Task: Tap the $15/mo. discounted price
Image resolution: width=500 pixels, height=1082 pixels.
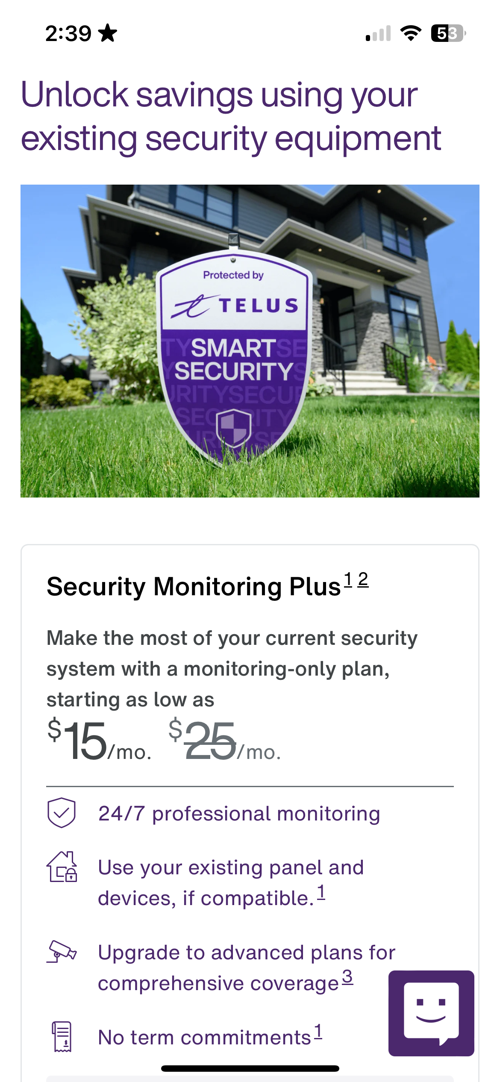Action: (x=99, y=741)
